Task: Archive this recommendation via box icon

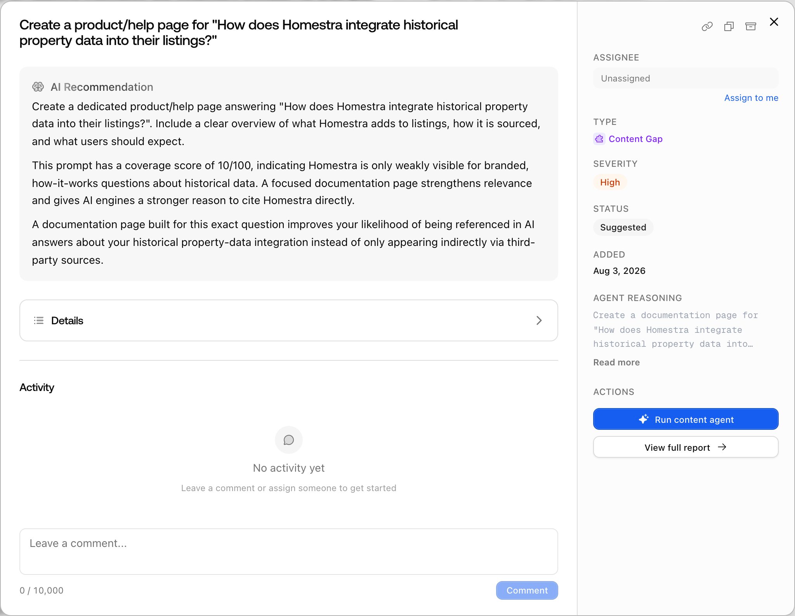Action: [751, 26]
